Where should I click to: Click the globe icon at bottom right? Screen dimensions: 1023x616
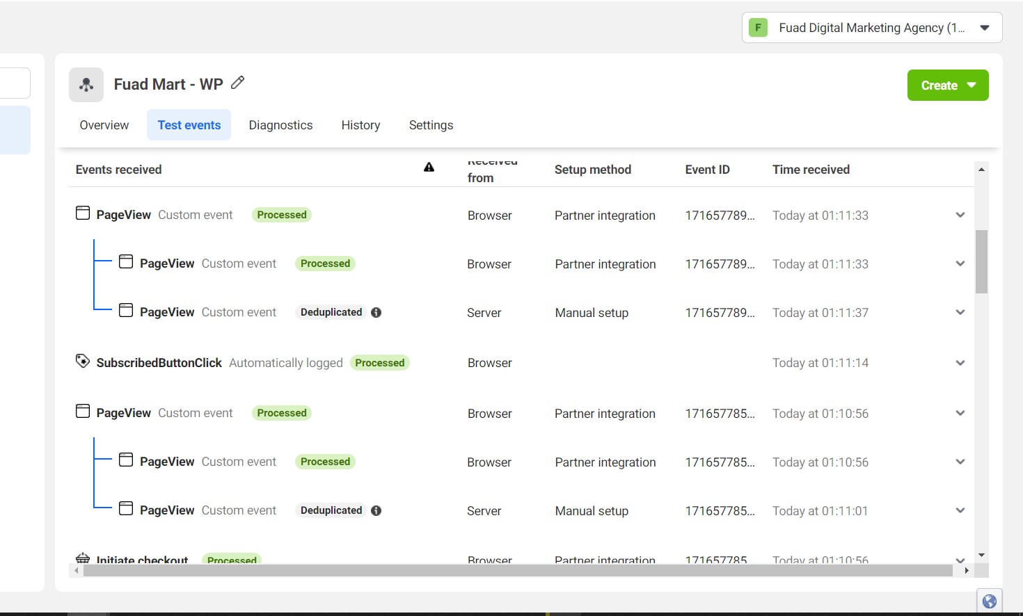pyautogui.click(x=990, y=601)
